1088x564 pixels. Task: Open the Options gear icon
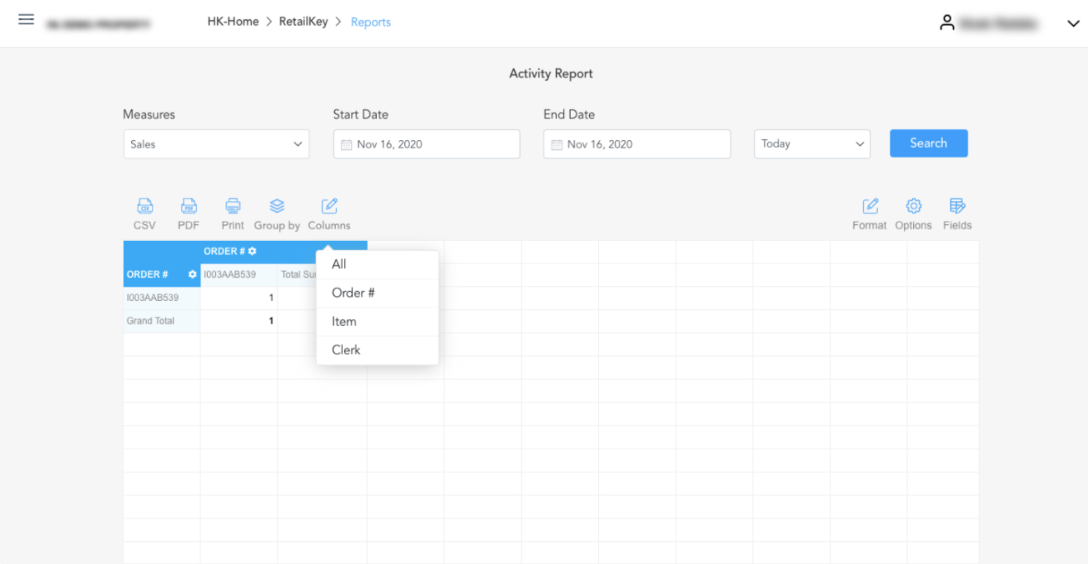(x=913, y=206)
